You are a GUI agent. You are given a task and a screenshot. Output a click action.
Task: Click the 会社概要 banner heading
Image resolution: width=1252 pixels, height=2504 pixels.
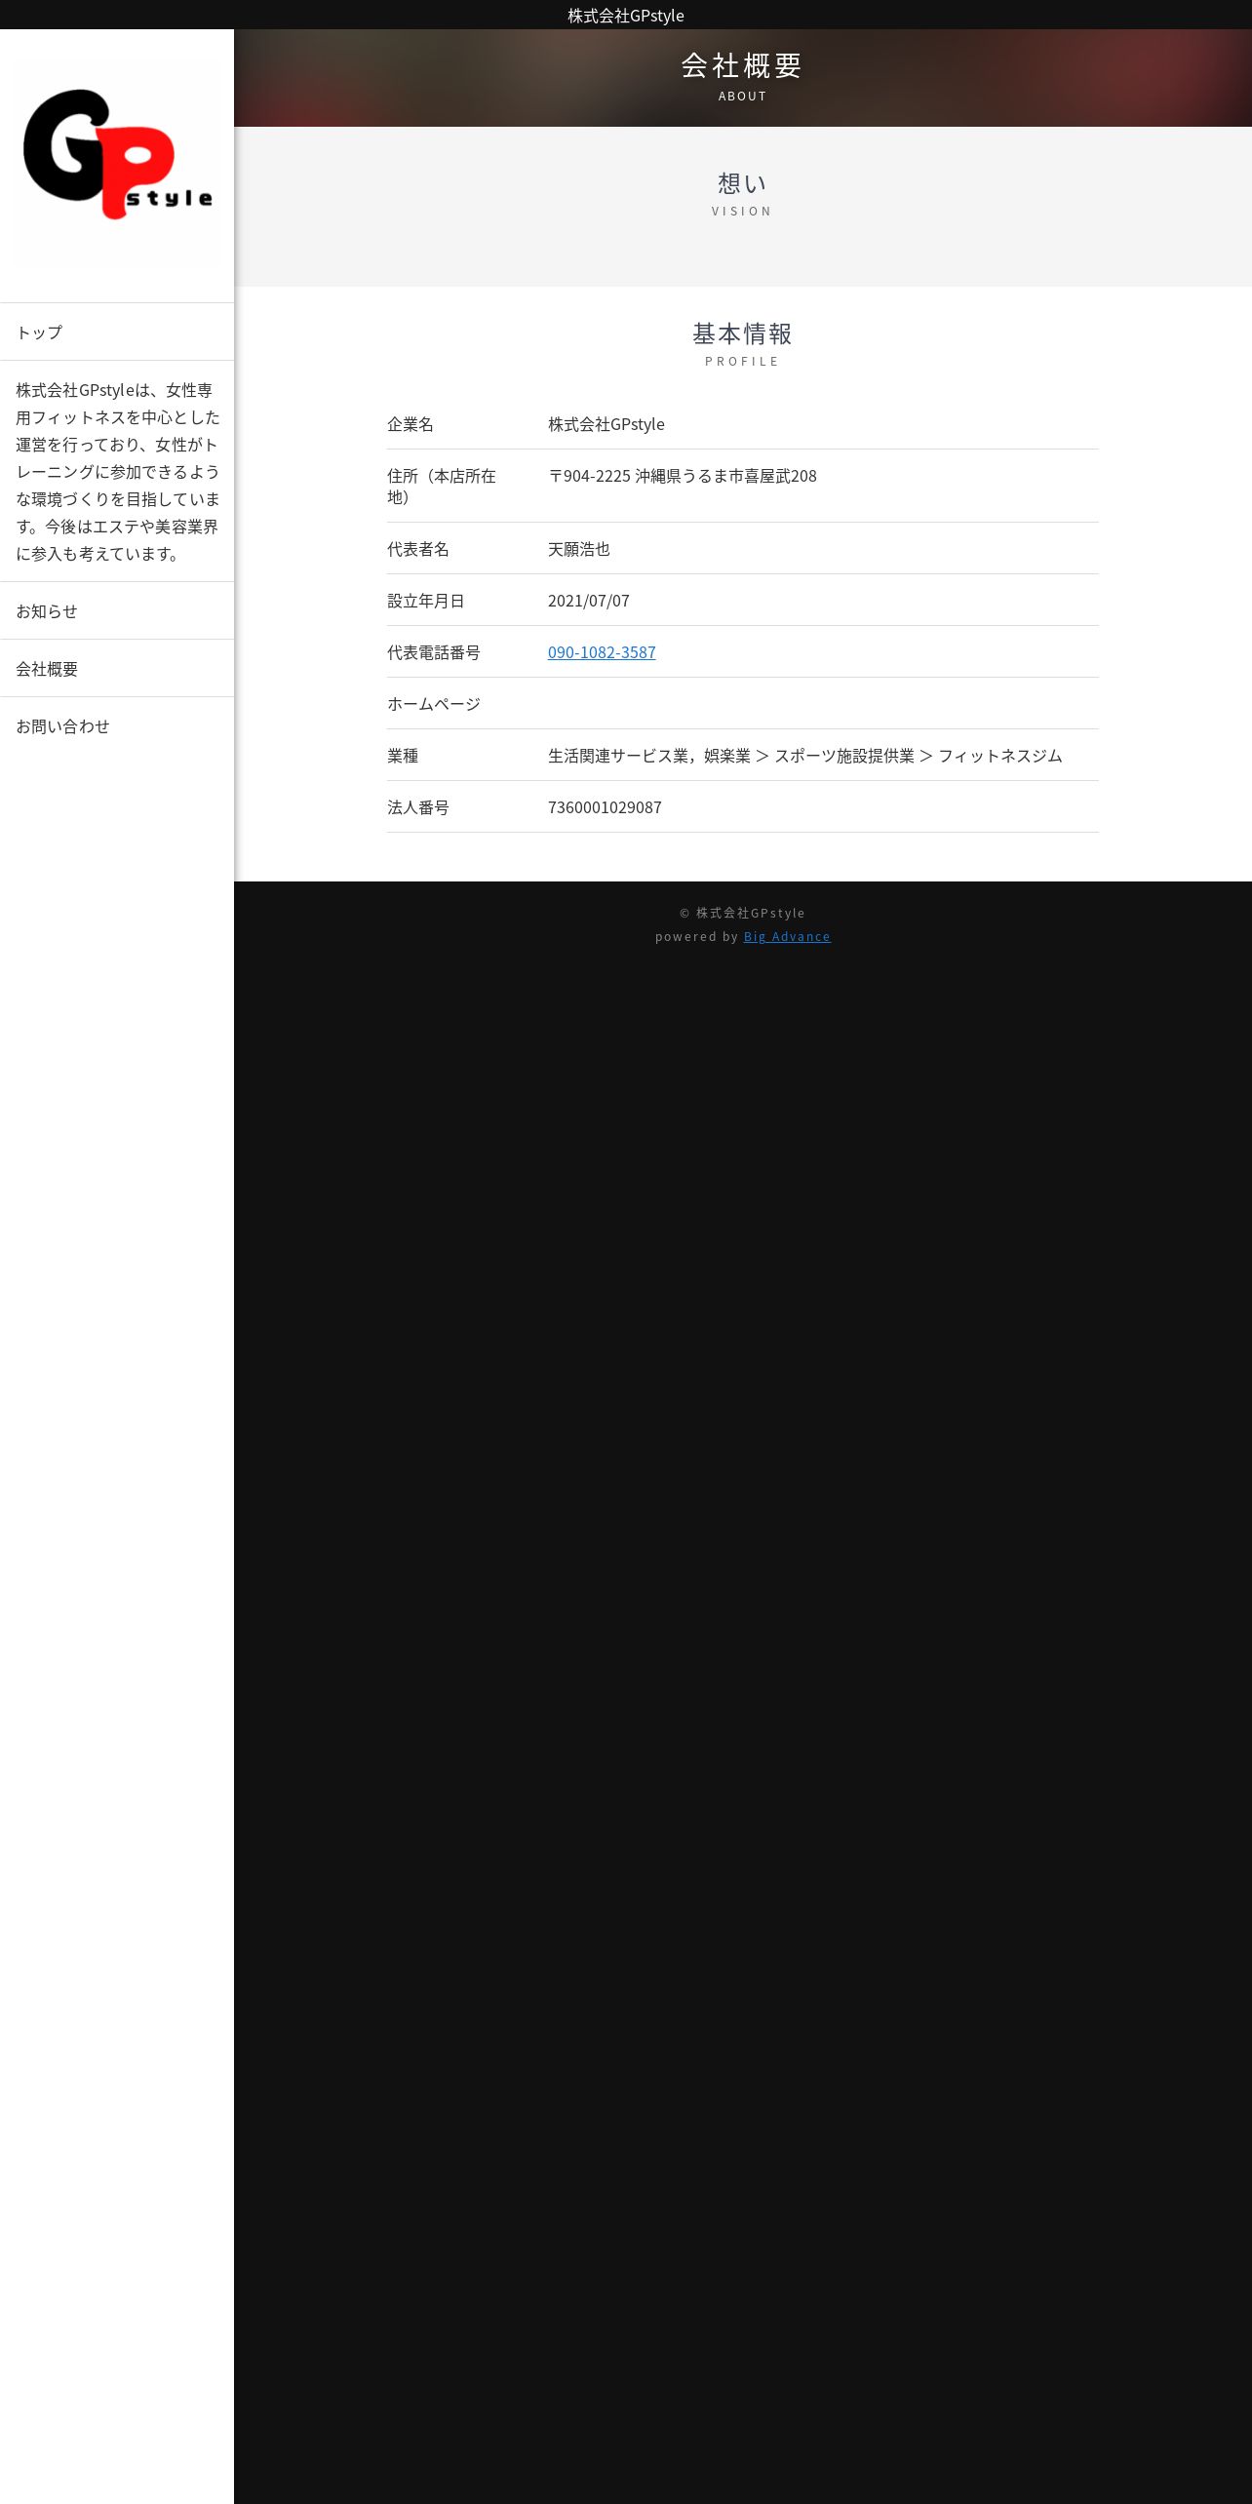click(x=742, y=65)
